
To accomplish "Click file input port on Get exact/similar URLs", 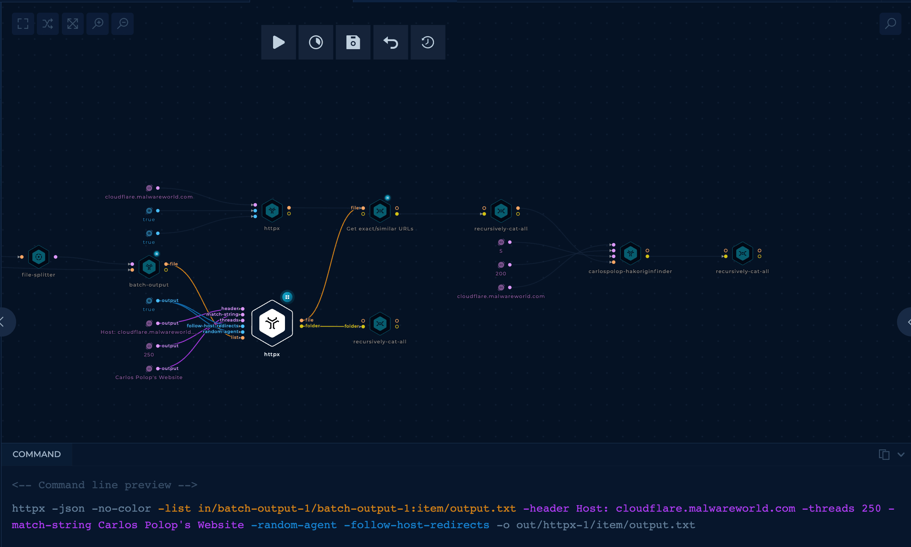I will click(x=363, y=208).
